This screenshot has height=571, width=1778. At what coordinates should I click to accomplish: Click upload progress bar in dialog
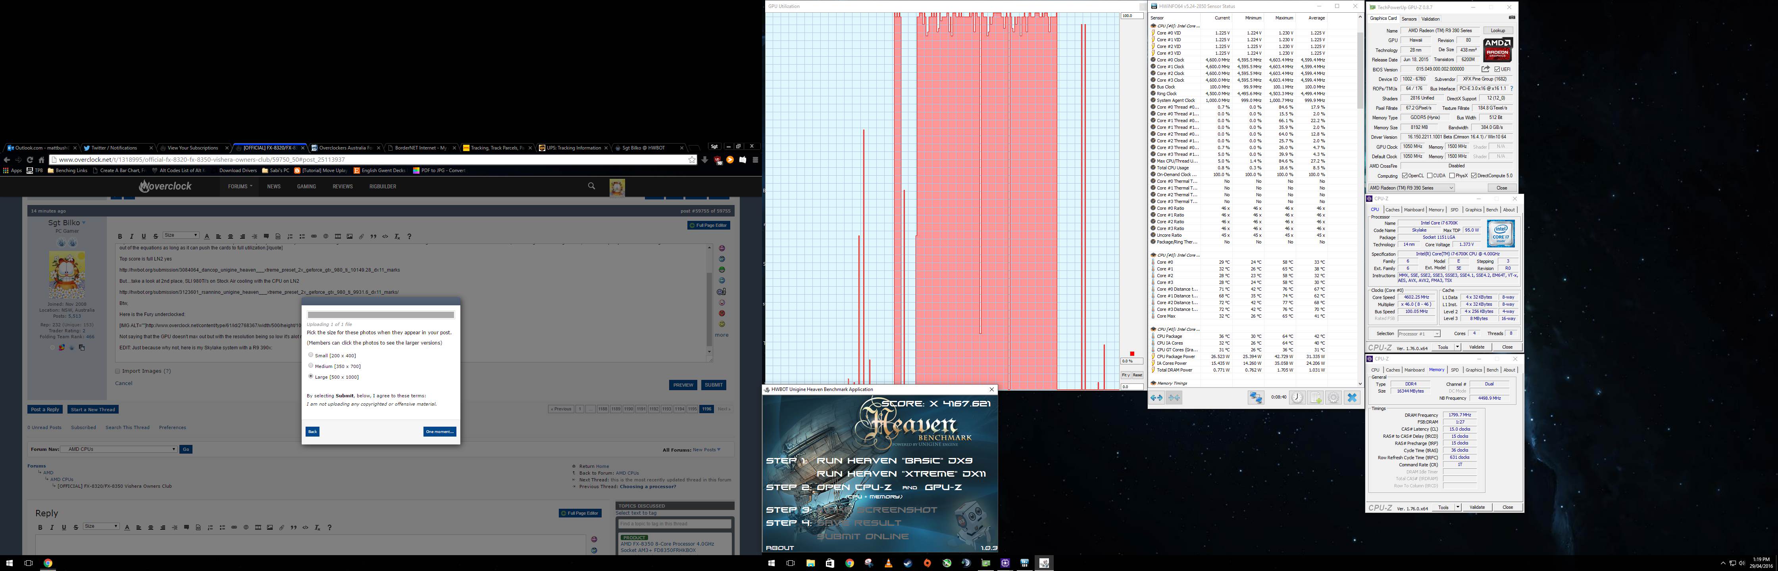tap(381, 314)
